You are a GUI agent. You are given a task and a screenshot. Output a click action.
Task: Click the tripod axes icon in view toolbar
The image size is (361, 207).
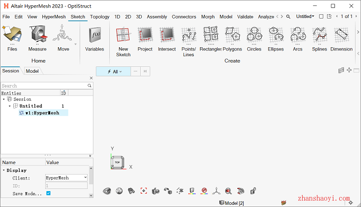tap(216, 191)
